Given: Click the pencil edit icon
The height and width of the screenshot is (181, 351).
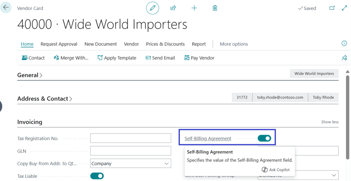Looking at the screenshot, I should (153, 8).
